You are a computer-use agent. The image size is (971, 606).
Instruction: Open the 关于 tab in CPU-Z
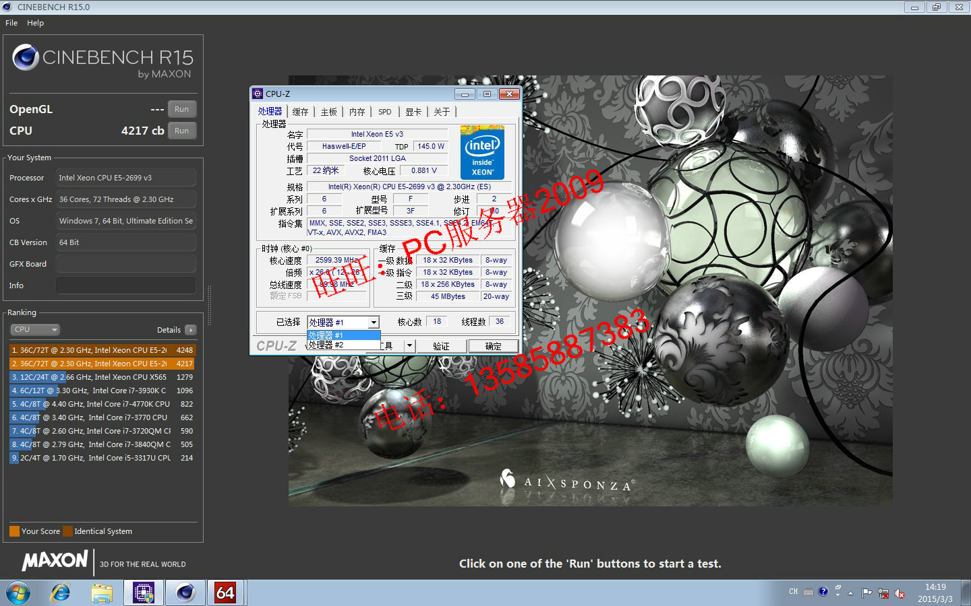point(442,112)
